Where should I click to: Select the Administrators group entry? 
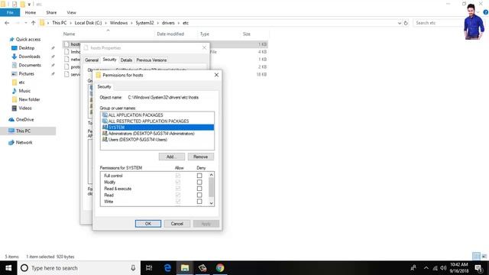pos(157,134)
